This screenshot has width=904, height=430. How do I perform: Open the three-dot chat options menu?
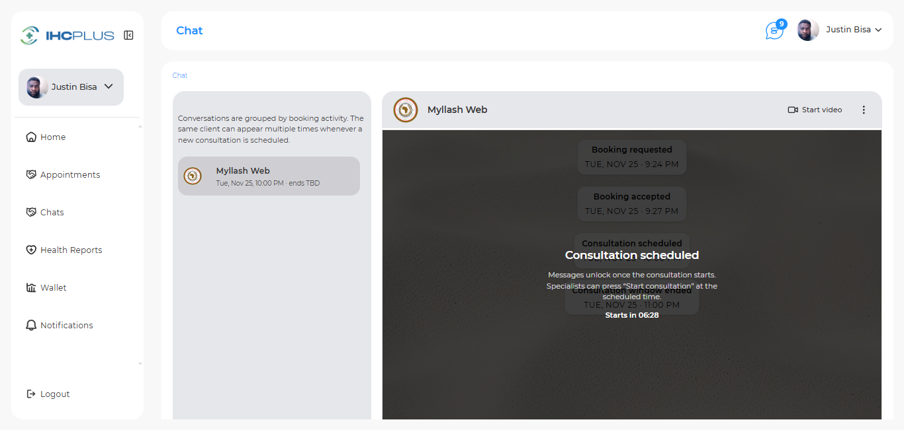tap(864, 110)
